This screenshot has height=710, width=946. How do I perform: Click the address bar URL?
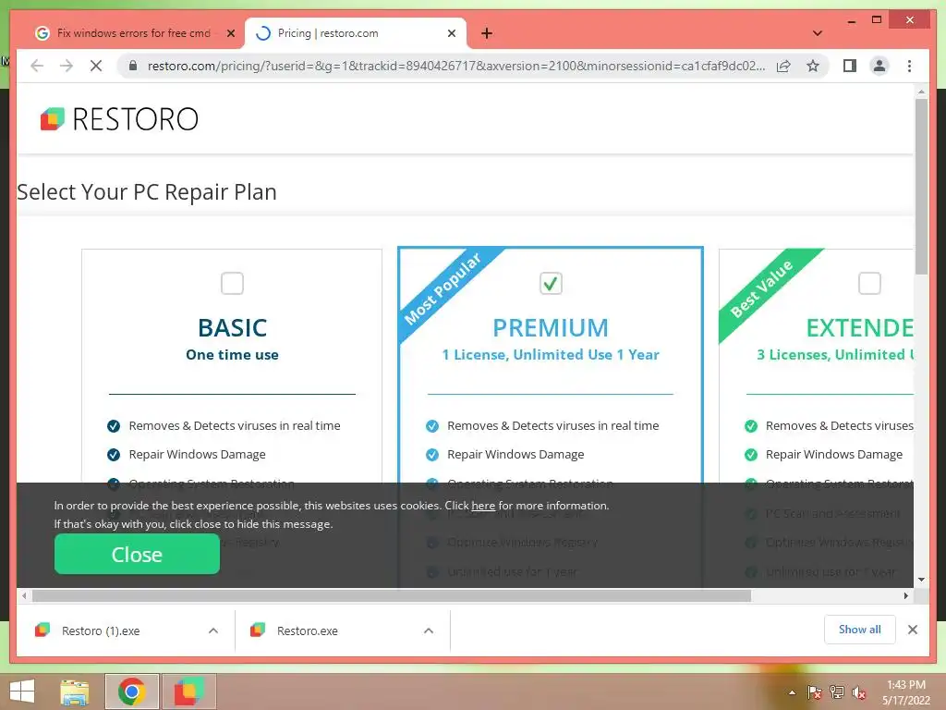(456, 66)
